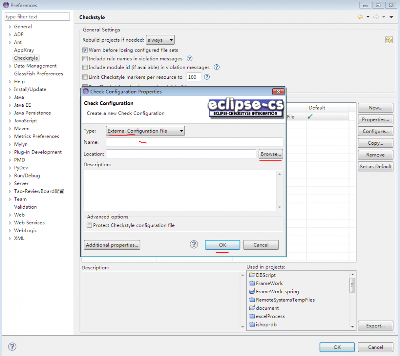This screenshot has height=356, width=400.
Task: Open the Type combo box
Action: click(145, 131)
